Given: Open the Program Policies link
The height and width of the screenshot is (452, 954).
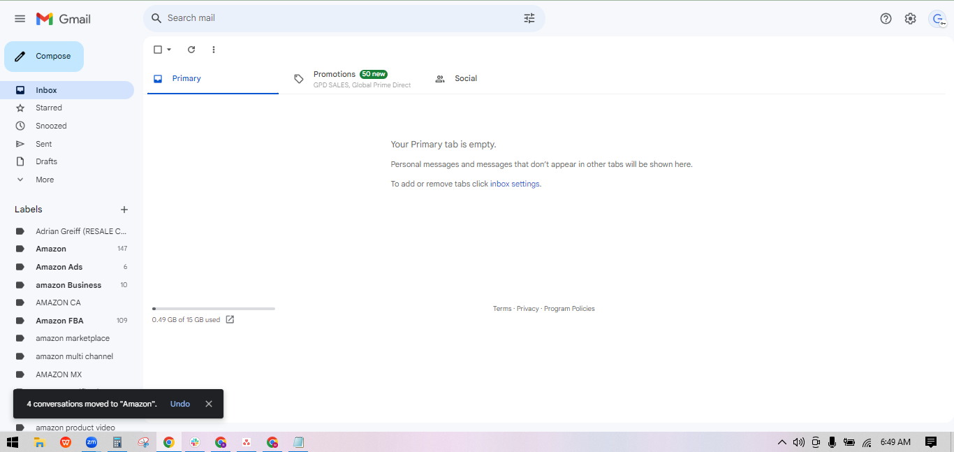Looking at the screenshot, I should (x=569, y=309).
